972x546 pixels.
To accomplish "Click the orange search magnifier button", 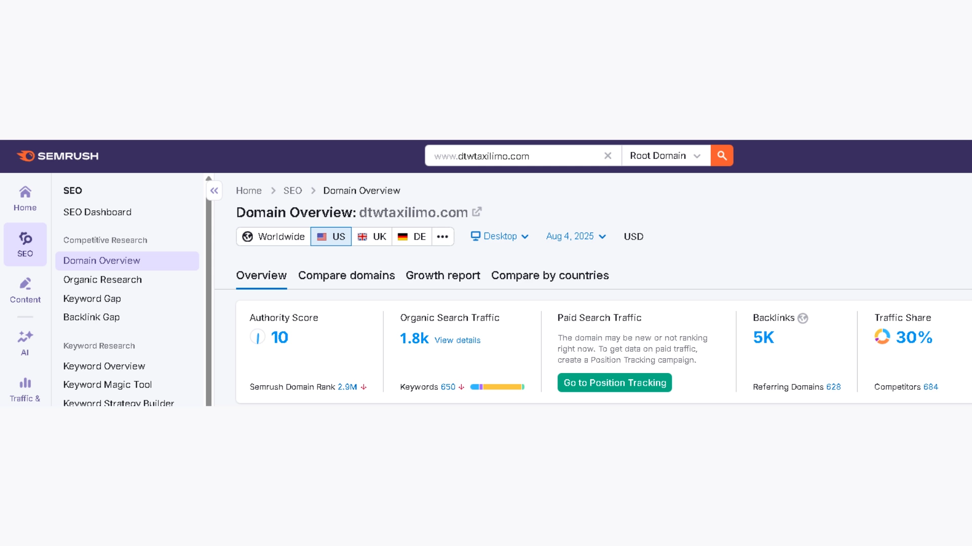I will click(x=722, y=156).
